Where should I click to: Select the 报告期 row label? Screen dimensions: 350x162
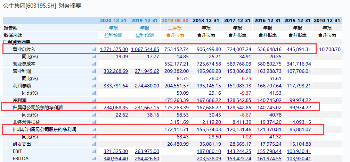coord(10,28)
